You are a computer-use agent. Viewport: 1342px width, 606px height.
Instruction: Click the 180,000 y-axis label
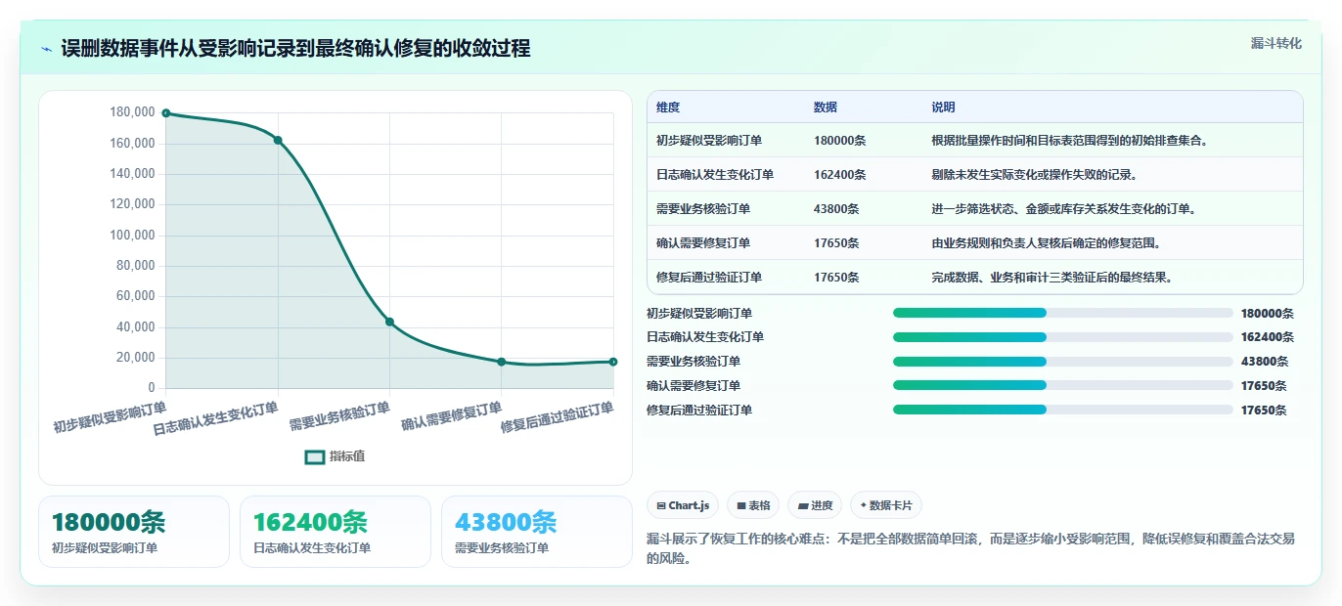pyautogui.click(x=133, y=112)
